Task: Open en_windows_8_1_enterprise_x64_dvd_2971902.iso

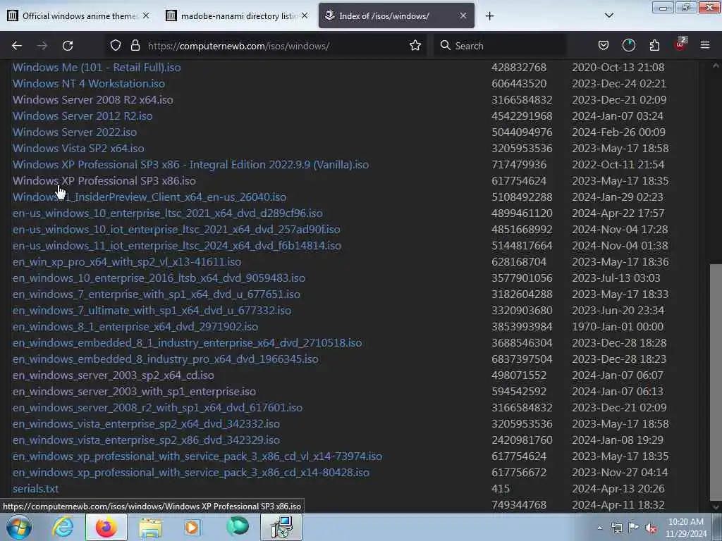Action: coord(135,326)
